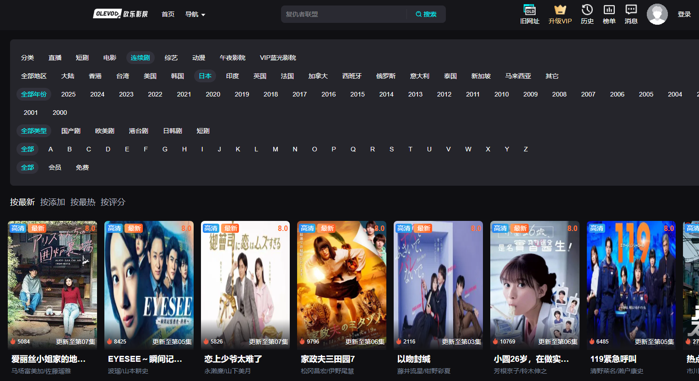699x381 pixels.
Task: Select the 短剧 category tab
Action: click(82, 58)
